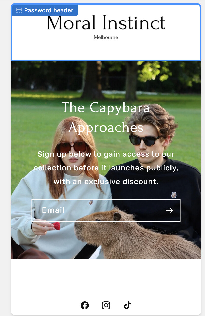Select the empty footer area above social icons
205x316 pixels.
click(x=106, y=279)
